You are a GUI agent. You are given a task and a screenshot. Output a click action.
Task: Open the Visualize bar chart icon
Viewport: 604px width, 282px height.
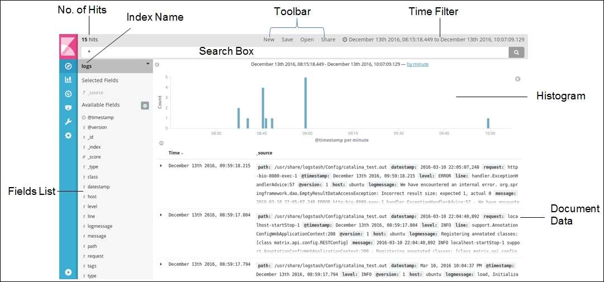[x=68, y=80]
